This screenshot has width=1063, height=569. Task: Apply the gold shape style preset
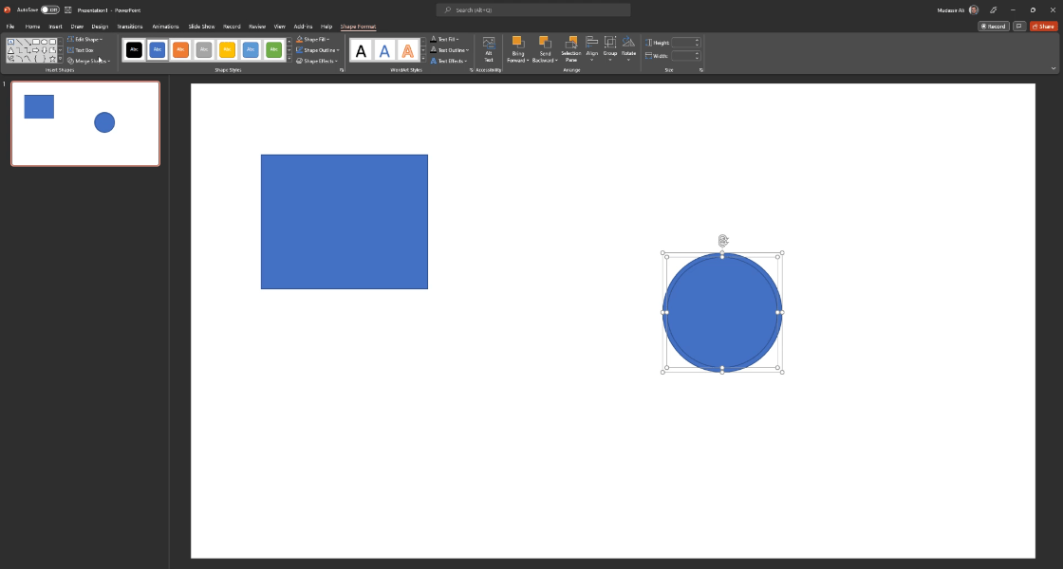pos(227,49)
